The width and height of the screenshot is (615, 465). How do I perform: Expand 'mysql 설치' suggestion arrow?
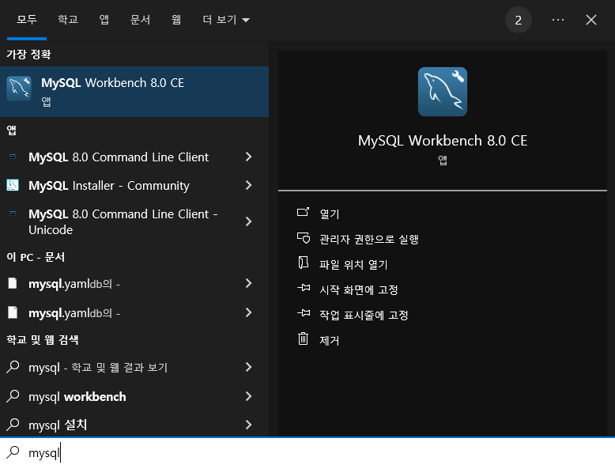(x=248, y=425)
